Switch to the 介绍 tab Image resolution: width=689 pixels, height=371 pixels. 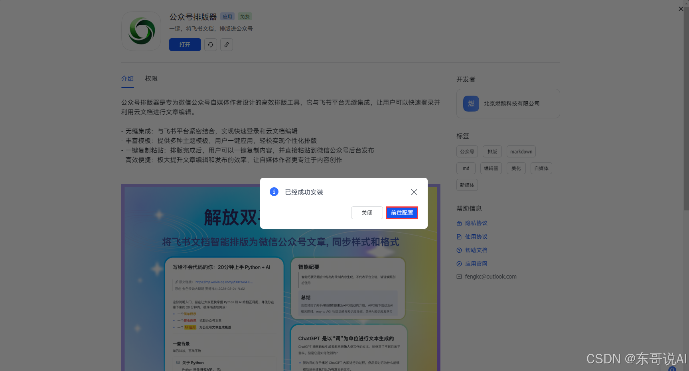(x=128, y=79)
